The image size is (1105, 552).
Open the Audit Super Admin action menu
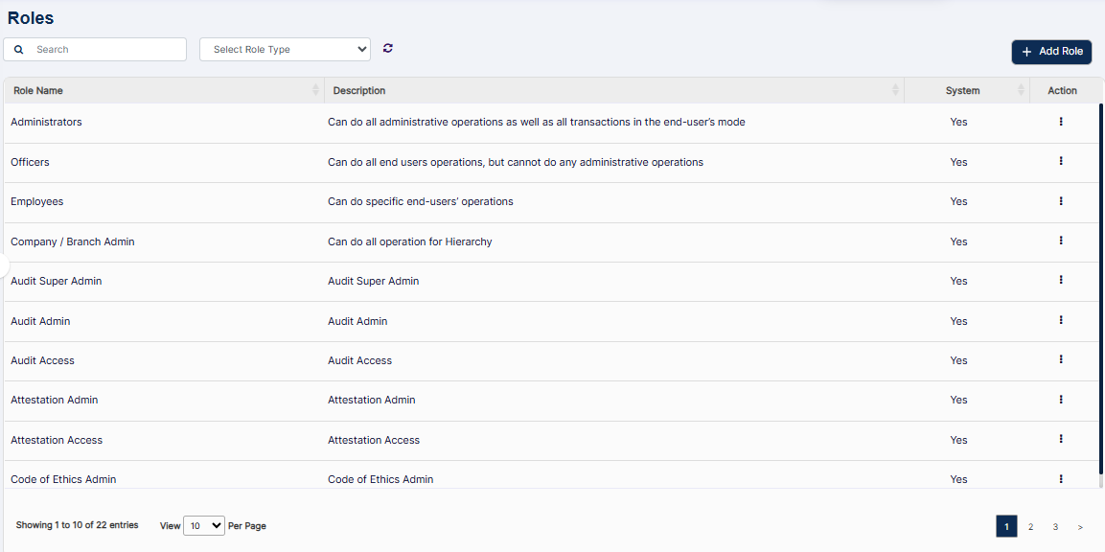point(1061,280)
